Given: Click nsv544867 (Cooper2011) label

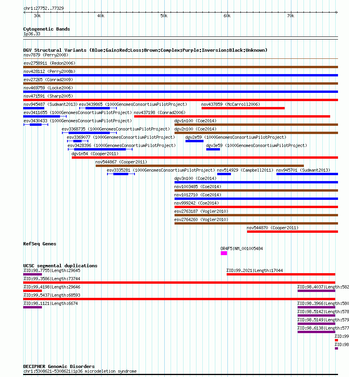Looking at the screenshot, I should (121, 162).
